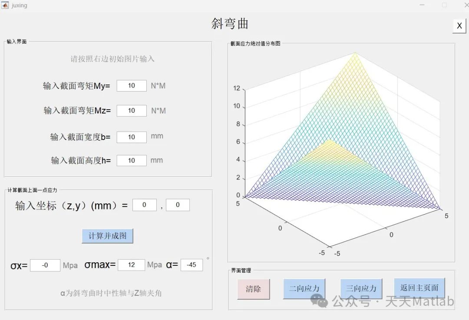Click the 斜弯曲 title text

coord(230,23)
